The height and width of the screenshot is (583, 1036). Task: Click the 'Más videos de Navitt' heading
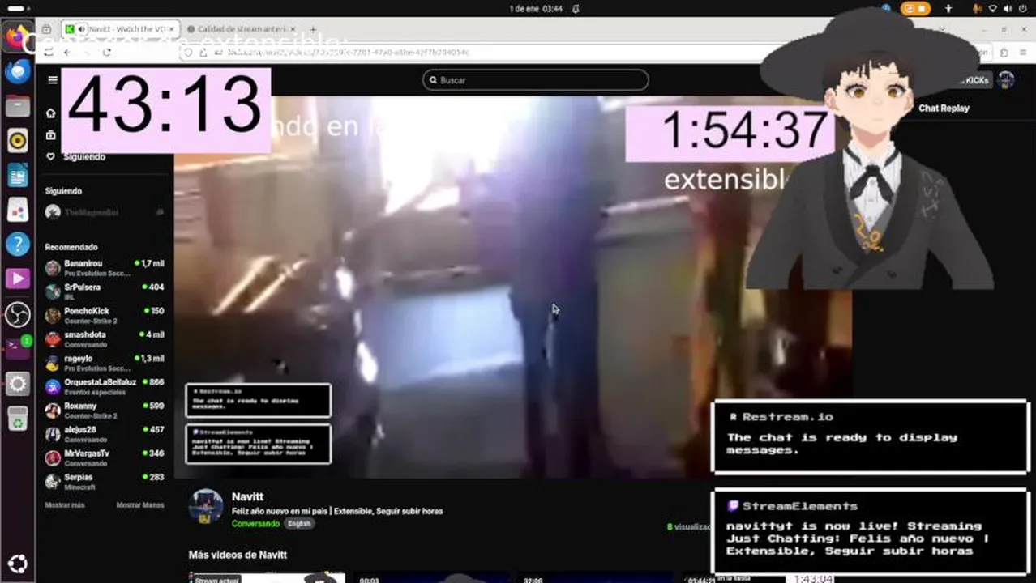238,555
